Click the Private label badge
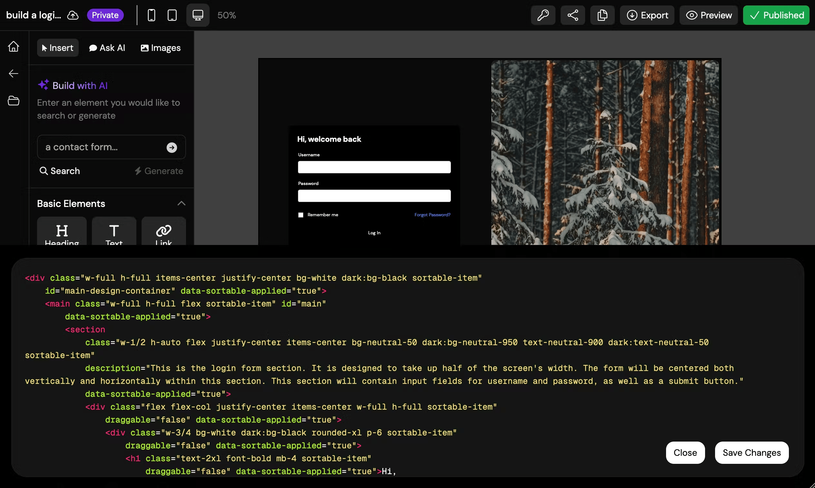This screenshot has height=488, width=815. point(104,15)
